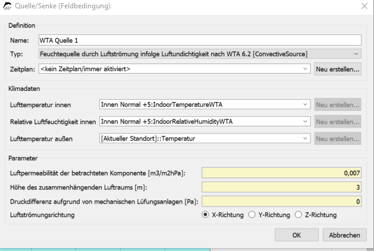The width and height of the screenshot is (374, 251).
Task: Open the Zeitplan dropdown
Action: pyautogui.click(x=175, y=69)
